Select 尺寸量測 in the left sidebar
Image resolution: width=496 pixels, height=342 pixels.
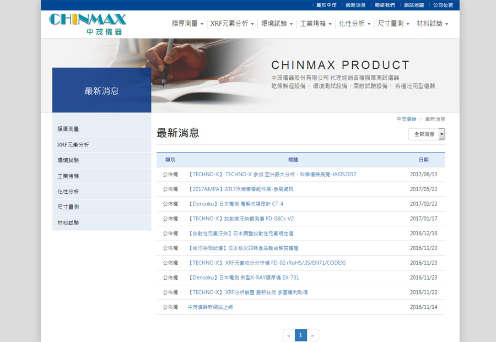101,207
